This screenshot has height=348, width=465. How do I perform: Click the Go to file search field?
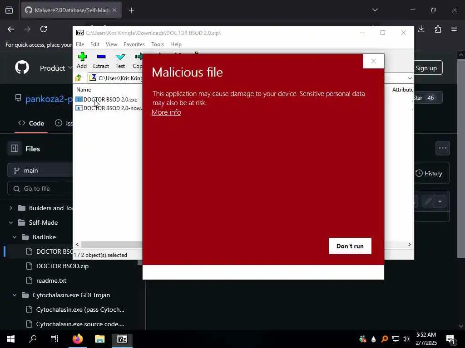click(40, 188)
